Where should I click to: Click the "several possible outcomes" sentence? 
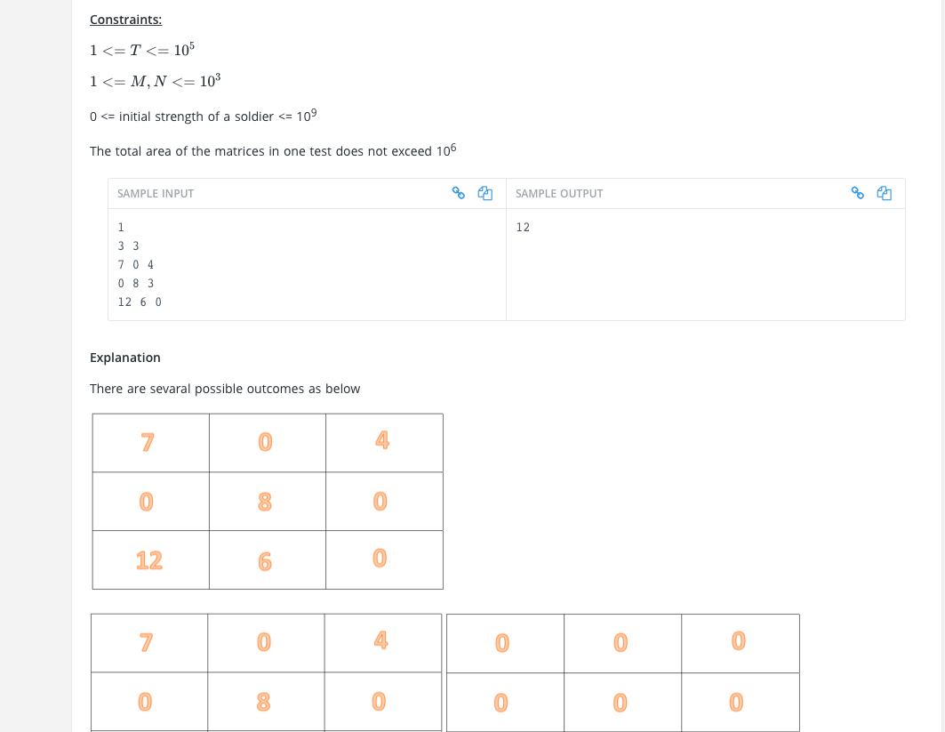(225, 389)
